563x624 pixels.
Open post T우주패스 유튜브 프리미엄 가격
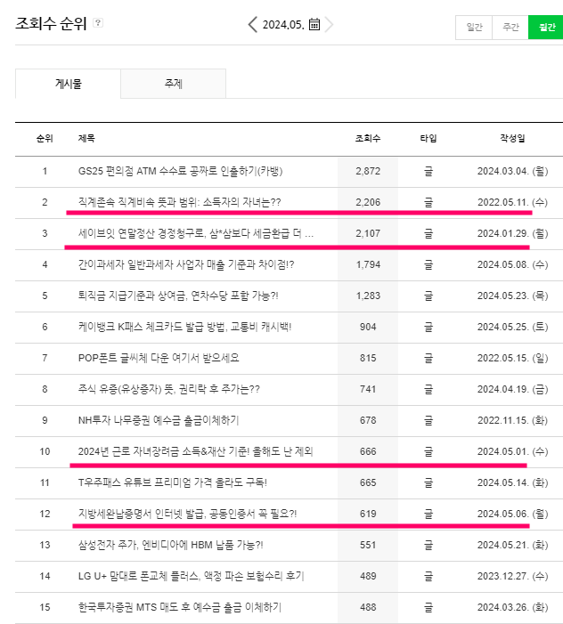coord(173,482)
